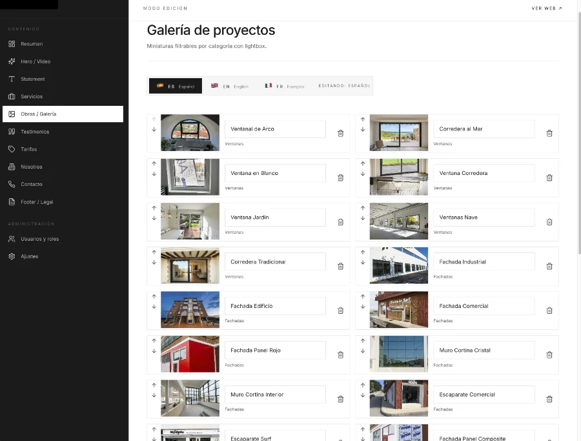Delete the Corredera al Mar project
The height and width of the screenshot is (441, 581).
tap(549, 134)
